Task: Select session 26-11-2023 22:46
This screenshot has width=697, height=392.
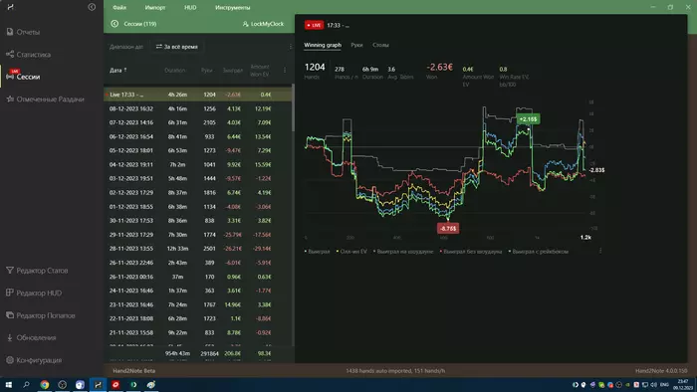Action: (x=198, y=263)
